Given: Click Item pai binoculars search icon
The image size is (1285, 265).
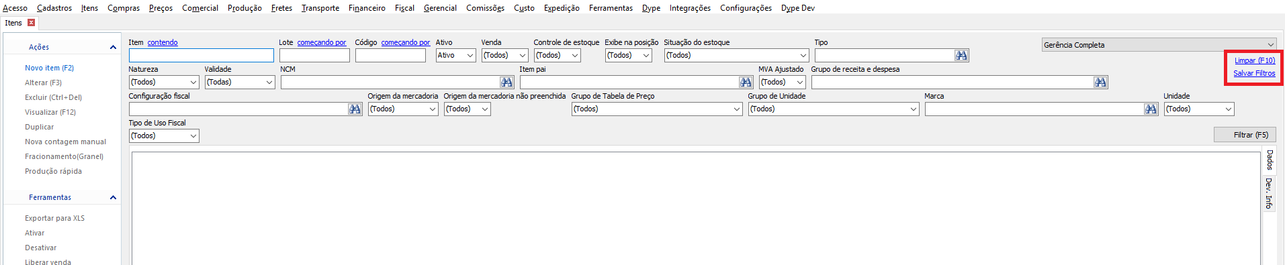Looking at the screenshot, I should (x=746, y=83).
